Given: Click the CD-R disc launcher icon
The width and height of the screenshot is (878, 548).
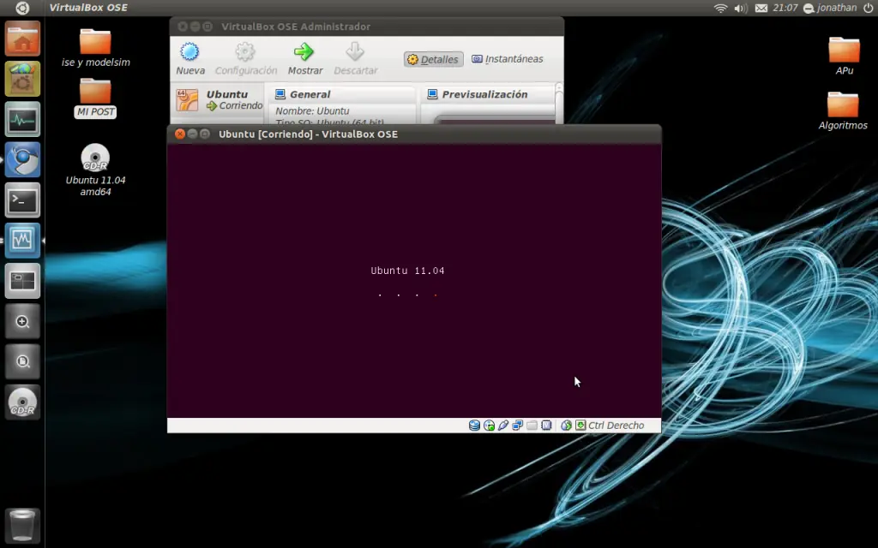Looking at the screenshot, I should [x=22, y=402].
